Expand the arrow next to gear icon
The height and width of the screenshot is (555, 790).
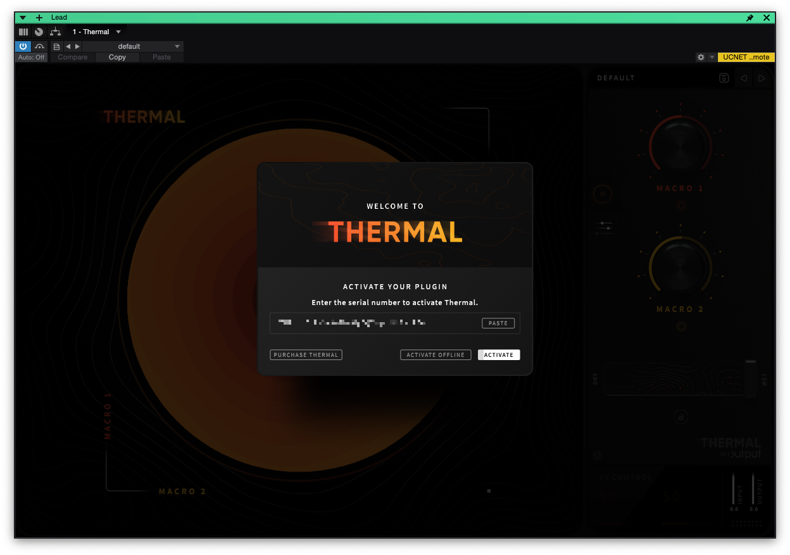pos(712,57)
